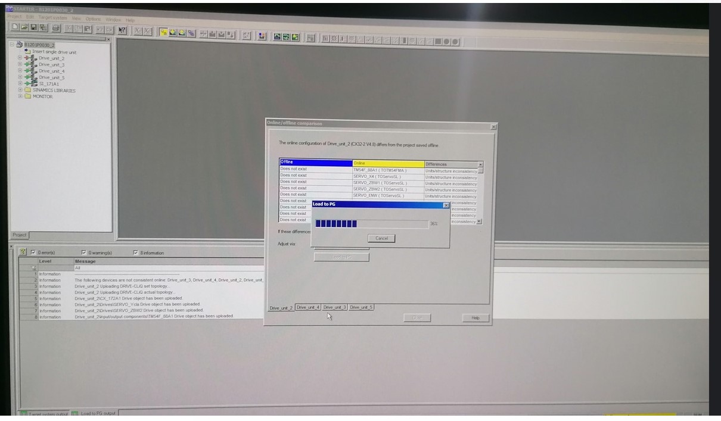Viewport: 721px width, 421px height.
Task: Click the TM54F_88A1 (TOTM54FMA) online cell
Action: (x=389, y=170)
